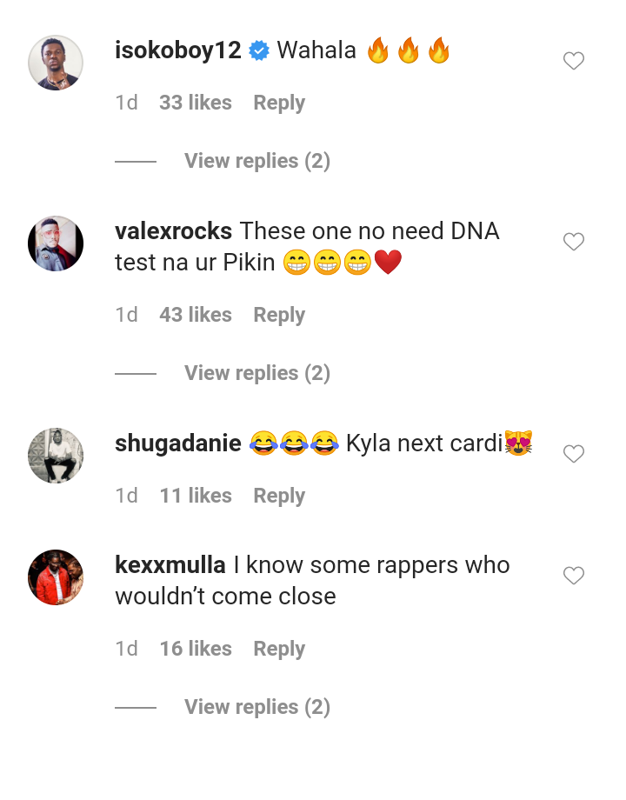Like valexrocks' DNA test comment heart icon
Screen dimensions: 626x800
point(573,242)
